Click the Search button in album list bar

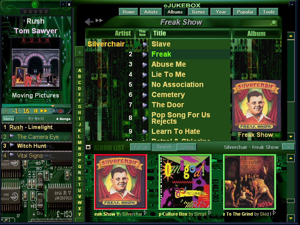coord(164,147)
